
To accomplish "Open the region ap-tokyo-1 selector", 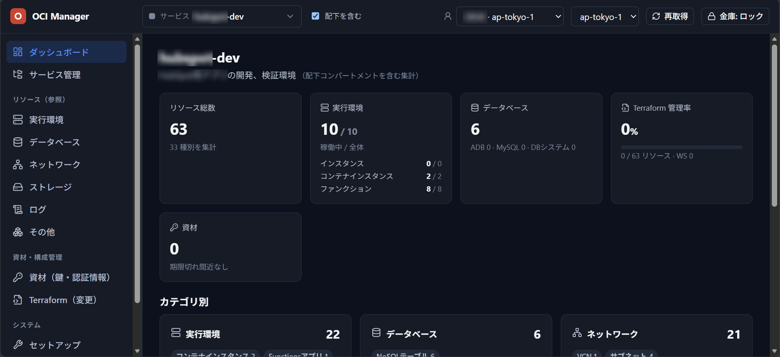I will [x=604, y=17].
